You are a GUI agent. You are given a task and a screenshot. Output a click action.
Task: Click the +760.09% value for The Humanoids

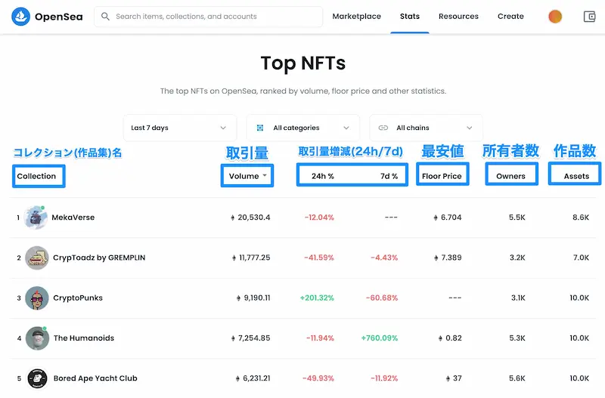(380, 338)
